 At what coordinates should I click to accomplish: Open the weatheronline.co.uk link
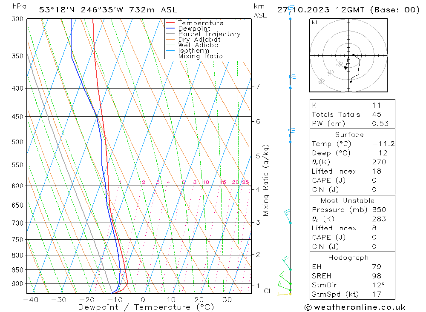[x=355, y=307]
